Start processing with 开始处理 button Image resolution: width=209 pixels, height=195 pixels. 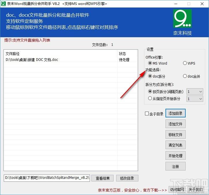coord(175,156)
